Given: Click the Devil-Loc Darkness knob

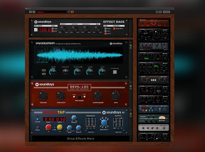Looking at the screenshot, I should click(98, 95).
